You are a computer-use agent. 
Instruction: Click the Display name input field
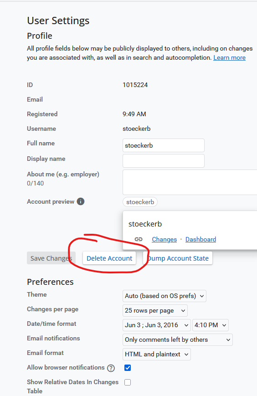click(164, 161)
